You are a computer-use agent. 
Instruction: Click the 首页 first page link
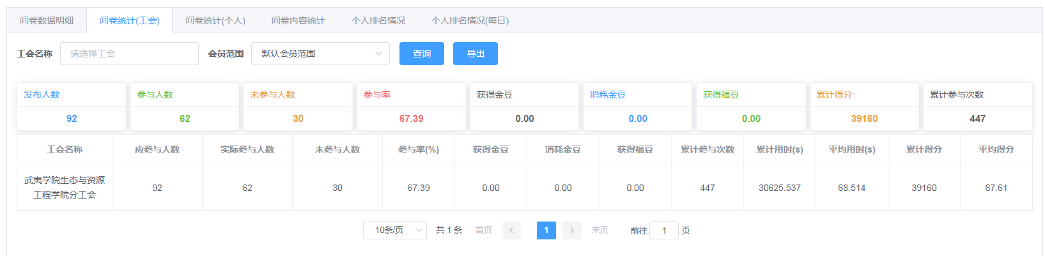(484, 230)
